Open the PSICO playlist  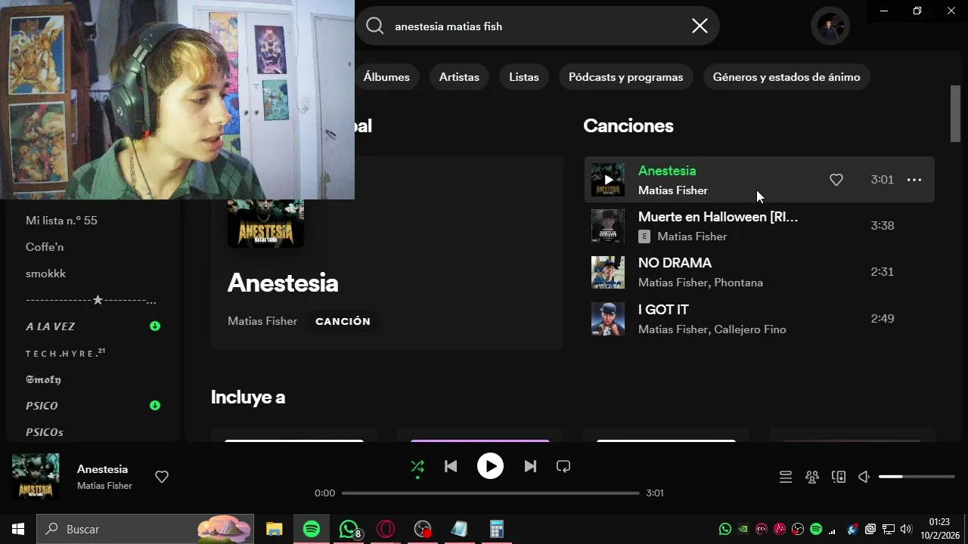42,406
